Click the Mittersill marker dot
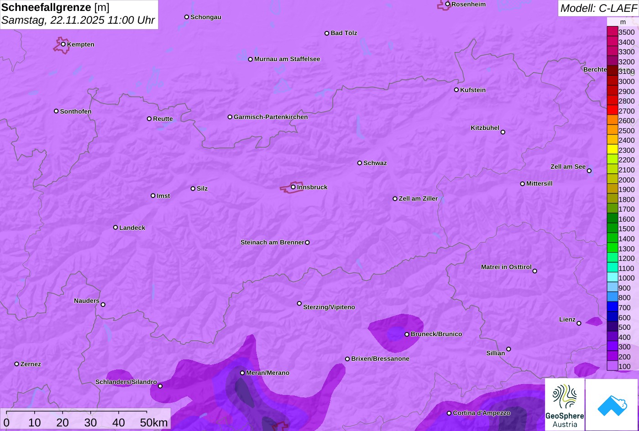Viewport: 639px width, 431px height. (523, 184)
